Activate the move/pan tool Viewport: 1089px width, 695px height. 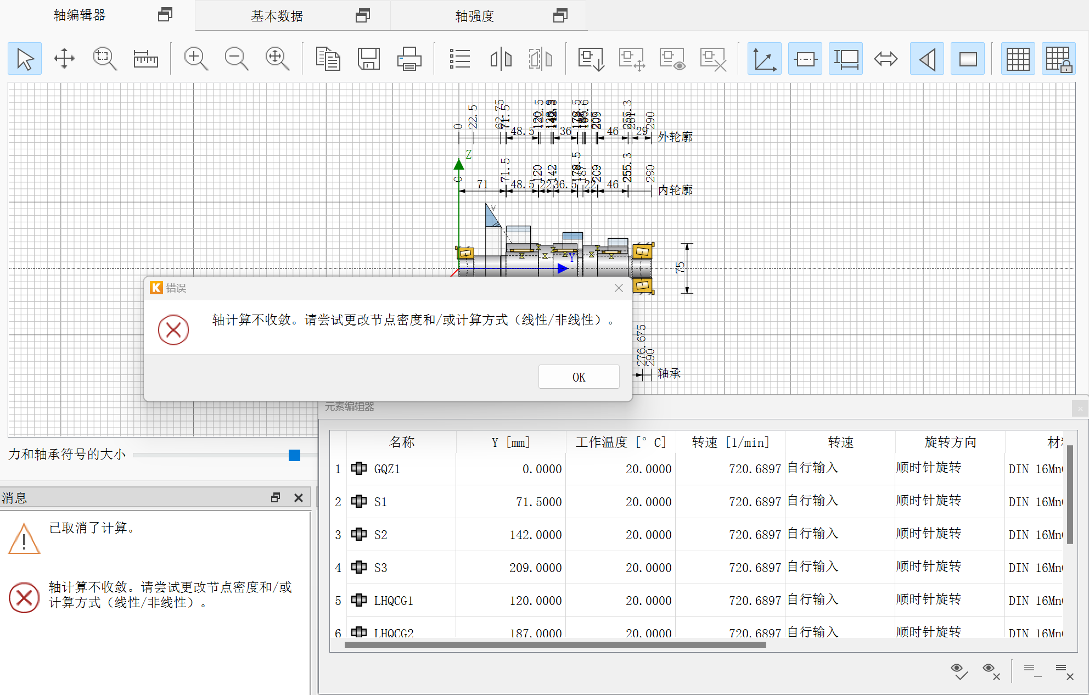(x=64, y=59)
